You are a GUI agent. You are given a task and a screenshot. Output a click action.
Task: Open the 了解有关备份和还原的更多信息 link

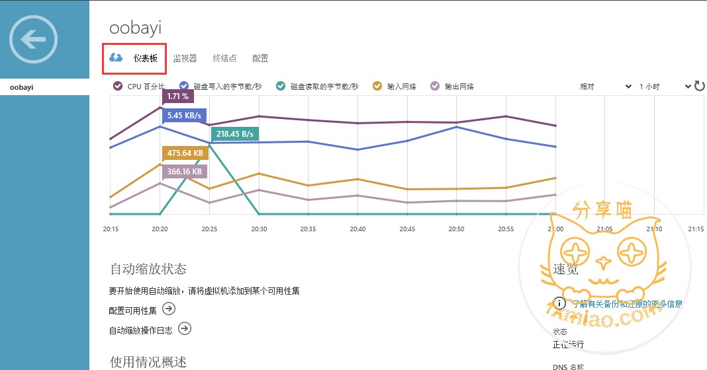[x=626, y=304]
